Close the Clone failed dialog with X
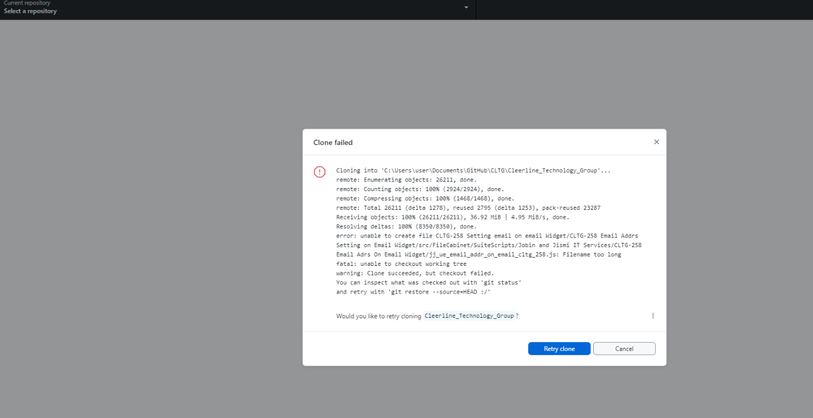Viewport: 813px width, 418px height. click(656, 142)
